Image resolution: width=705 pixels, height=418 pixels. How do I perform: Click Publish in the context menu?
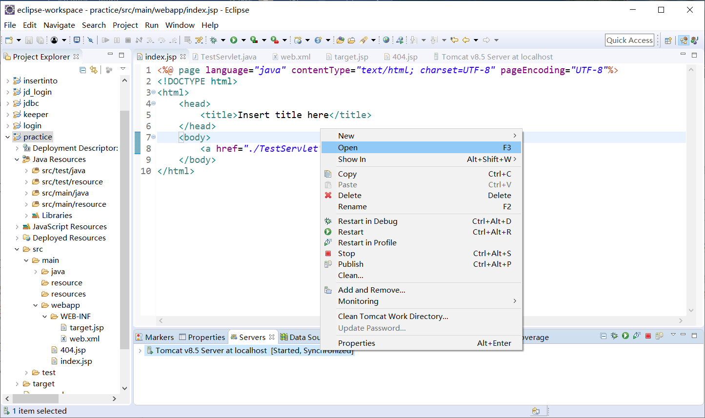click(422, 264)
